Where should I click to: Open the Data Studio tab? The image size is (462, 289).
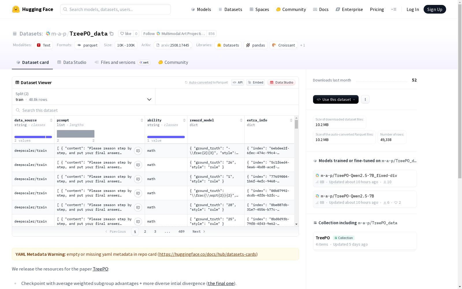tap(72, 62)
